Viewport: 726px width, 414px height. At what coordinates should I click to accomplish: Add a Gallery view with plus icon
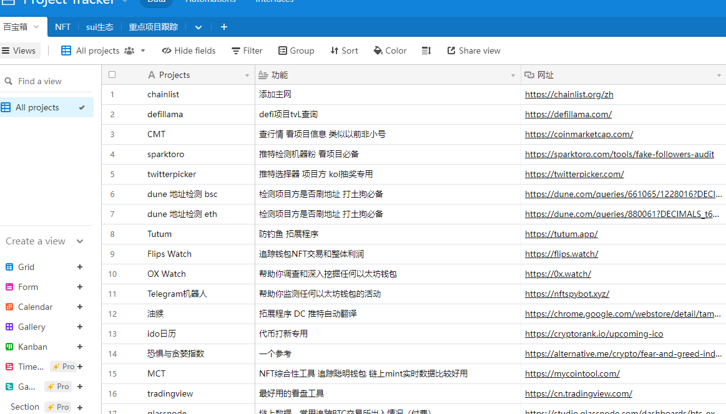[80, 327]
